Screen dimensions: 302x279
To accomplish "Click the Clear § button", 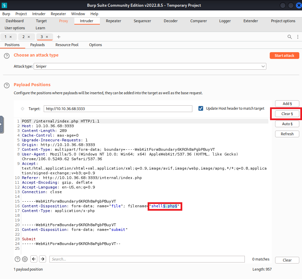I will click(287, 114).
